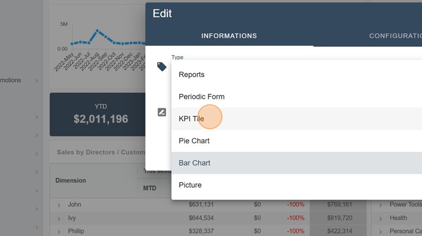Image resolution: width=422 pixels, height=236 pixels.
Task: Switch to the Informations tab
Action: pyautogui.click(x=229, y=36)
